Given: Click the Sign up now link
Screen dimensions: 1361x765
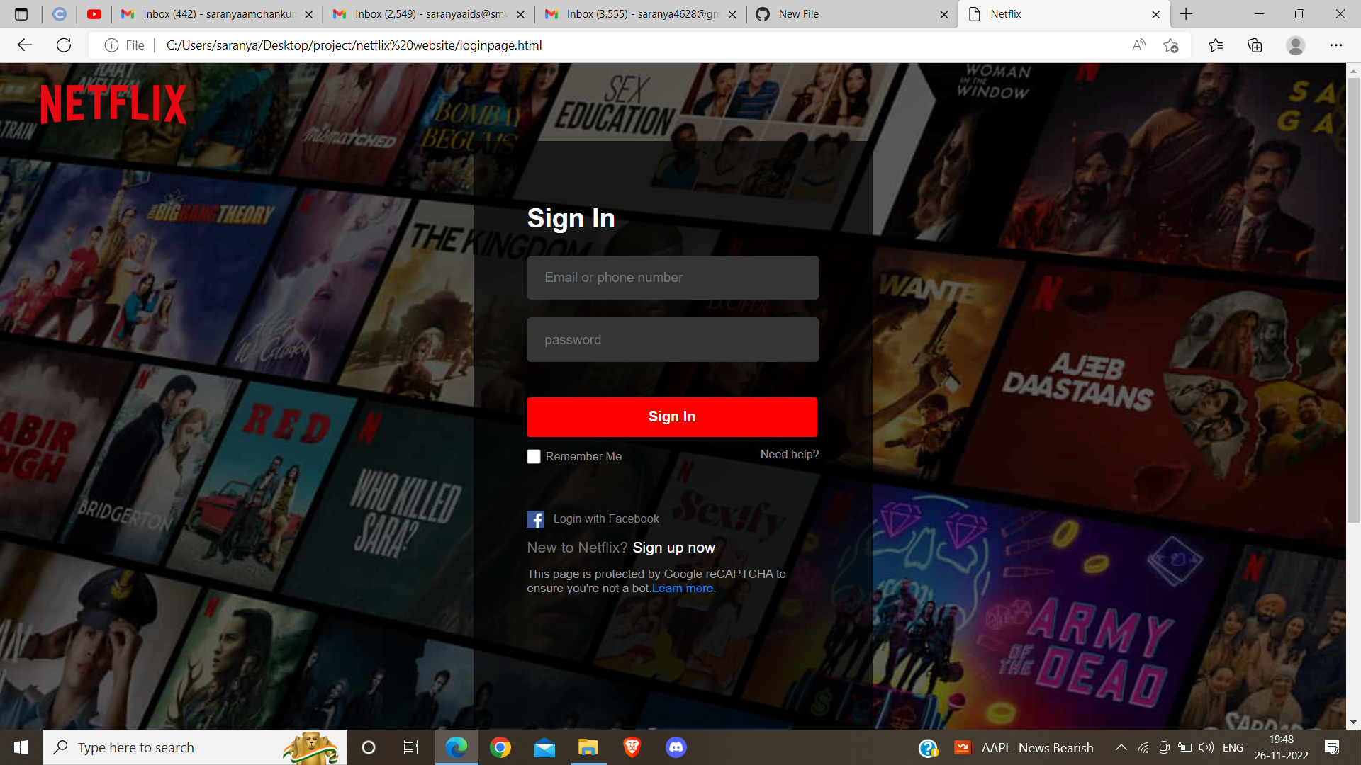Looking at the screenshot, I should (673, 547).
